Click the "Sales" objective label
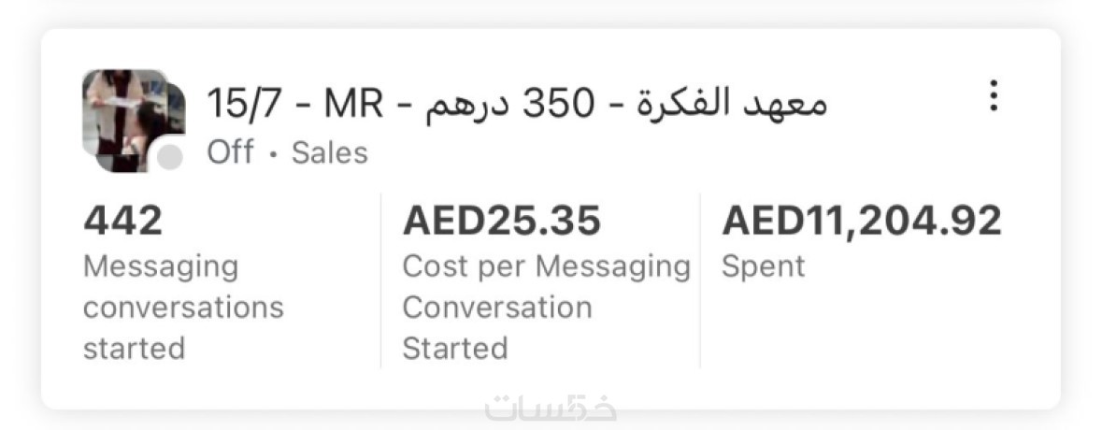This screenshot has height=430, width=1102. click(330, 153)
